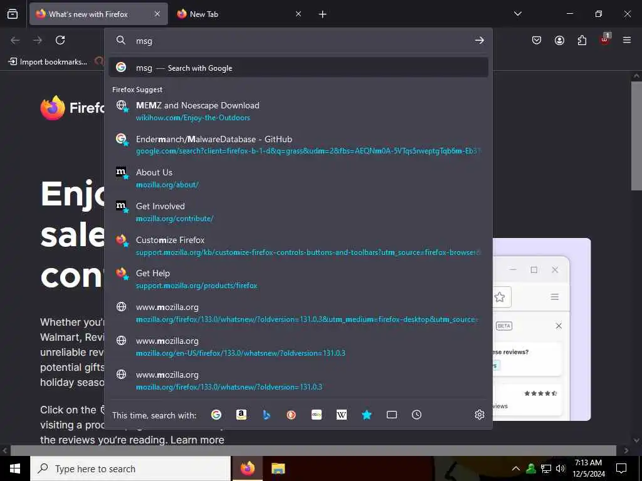The width and height of the screenshot is (642, 481).
Task: Open the Customize Firefox suggestion
Action: click(298, 246)
